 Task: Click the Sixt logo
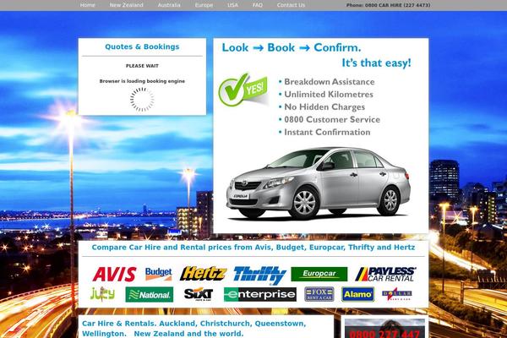tap(199, 294)
